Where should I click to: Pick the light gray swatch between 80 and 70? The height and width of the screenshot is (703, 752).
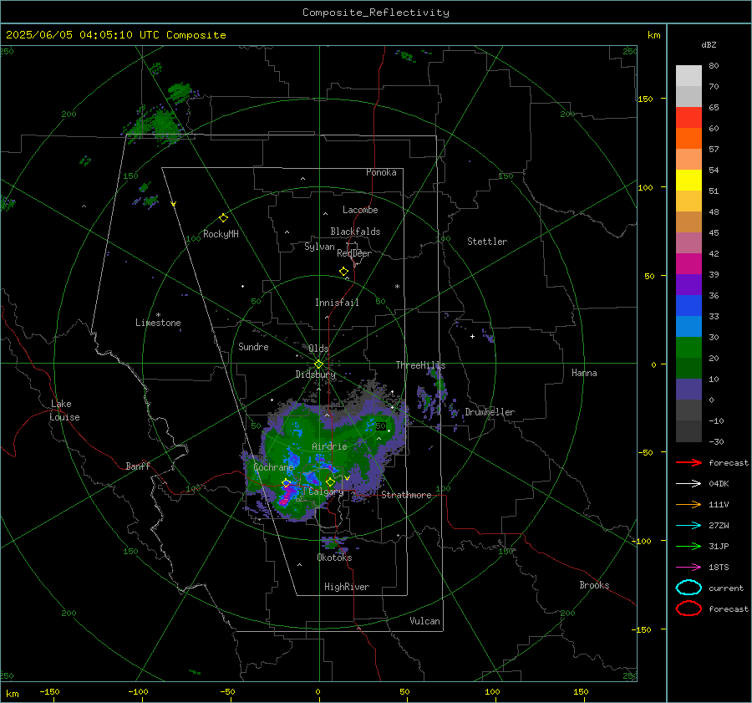click(688, 76)
